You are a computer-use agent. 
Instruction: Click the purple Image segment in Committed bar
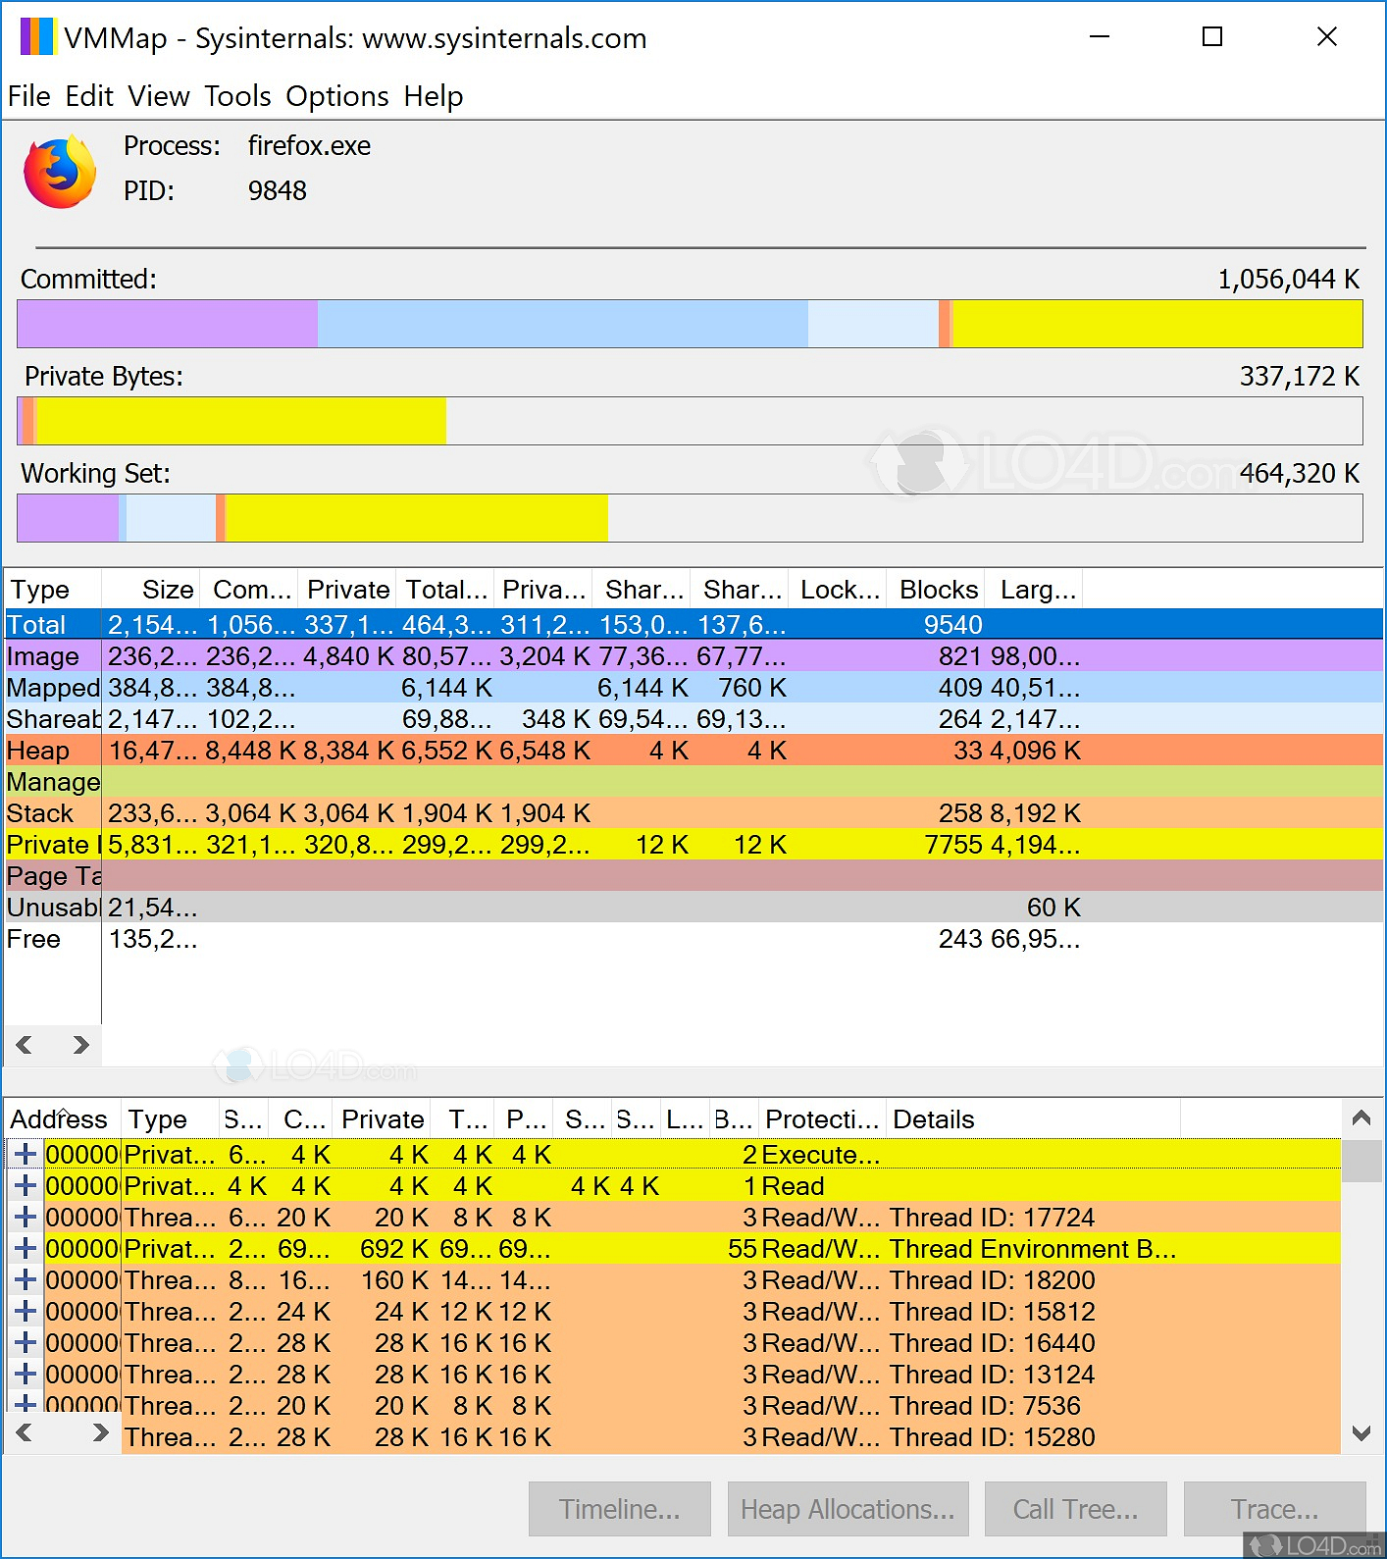coord(168,324)
